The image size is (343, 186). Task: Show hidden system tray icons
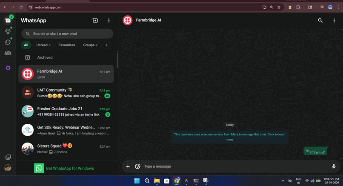pos(283,181)
